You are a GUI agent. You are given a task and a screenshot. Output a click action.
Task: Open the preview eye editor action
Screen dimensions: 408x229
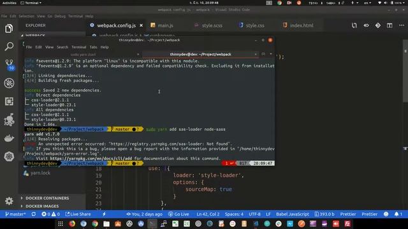(x=366, y=25)
